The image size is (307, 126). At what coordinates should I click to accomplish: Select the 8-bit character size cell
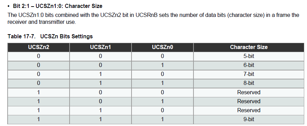[249, 83]
